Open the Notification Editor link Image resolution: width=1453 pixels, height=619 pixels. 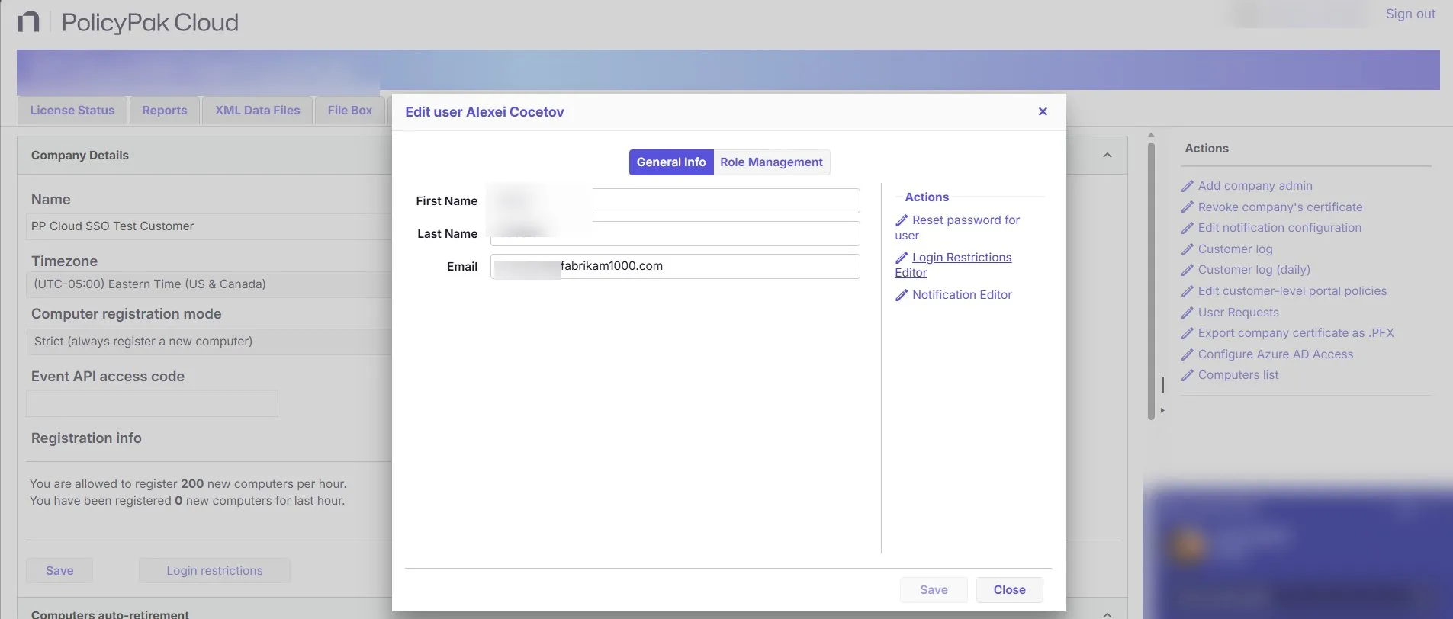coord(962,295)
